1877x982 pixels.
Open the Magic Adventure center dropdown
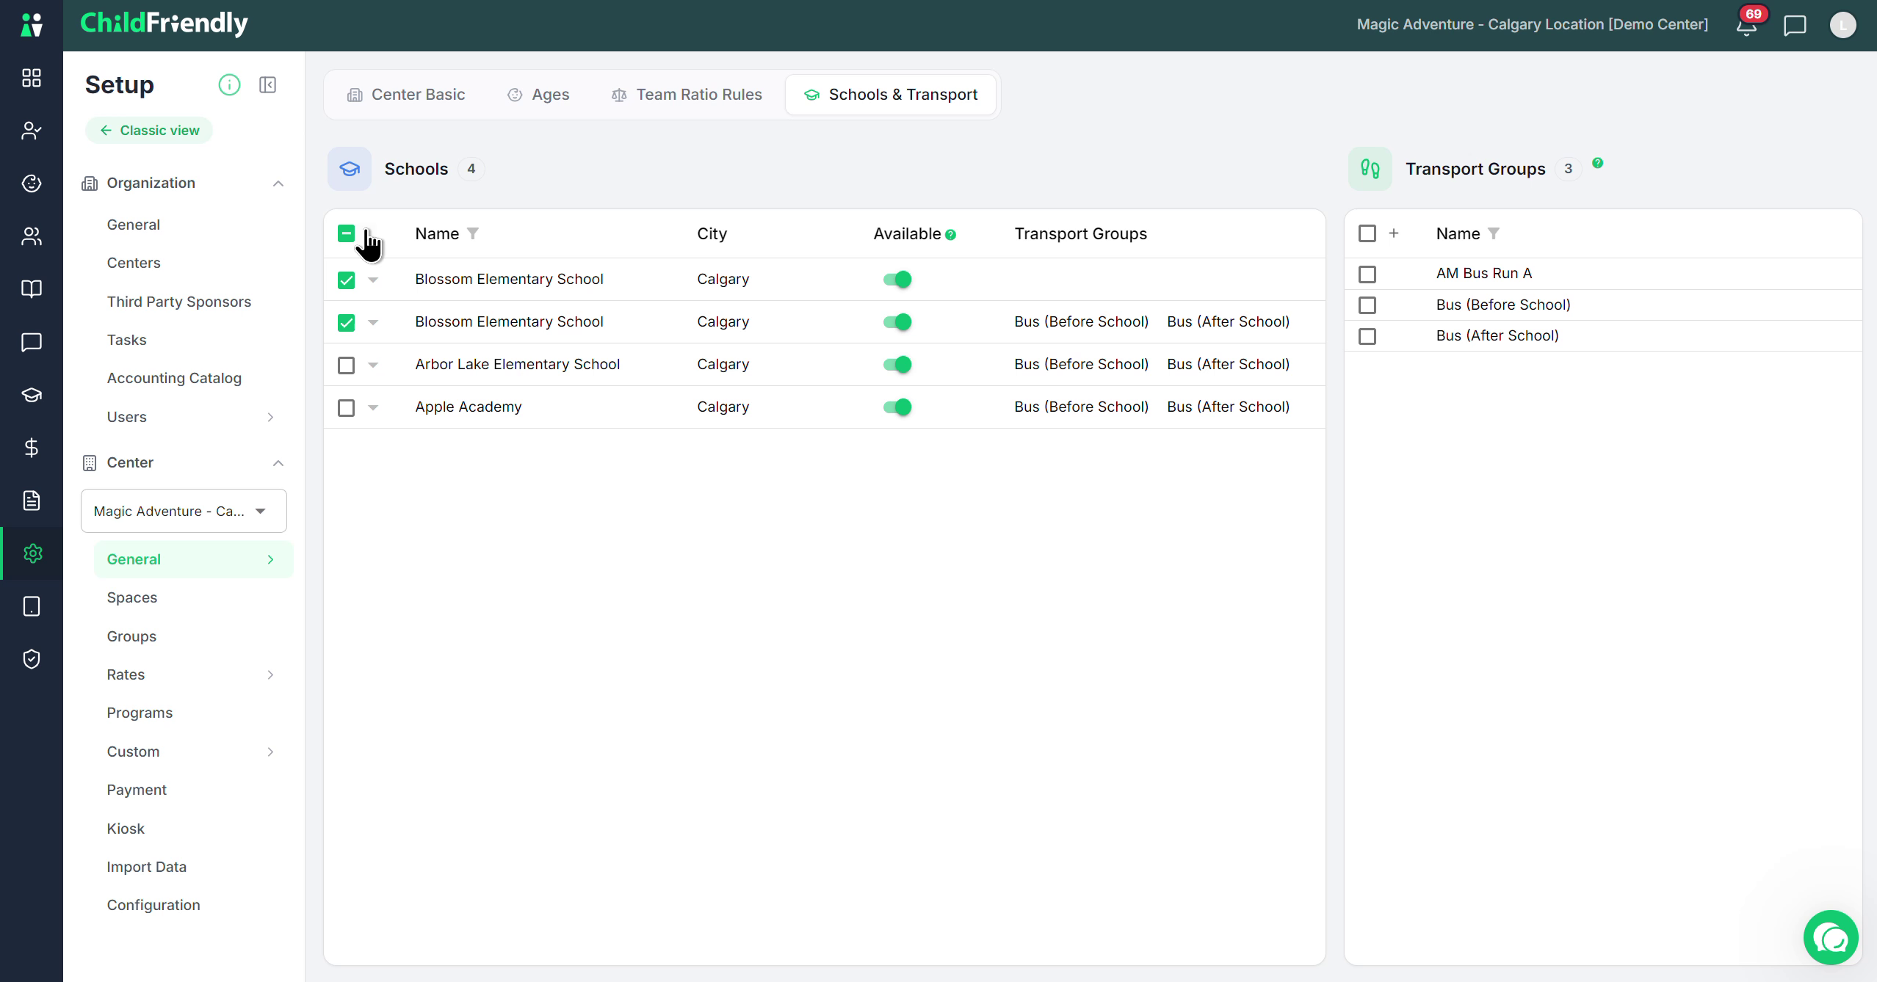pyautogui.click(x=184, y=511)
